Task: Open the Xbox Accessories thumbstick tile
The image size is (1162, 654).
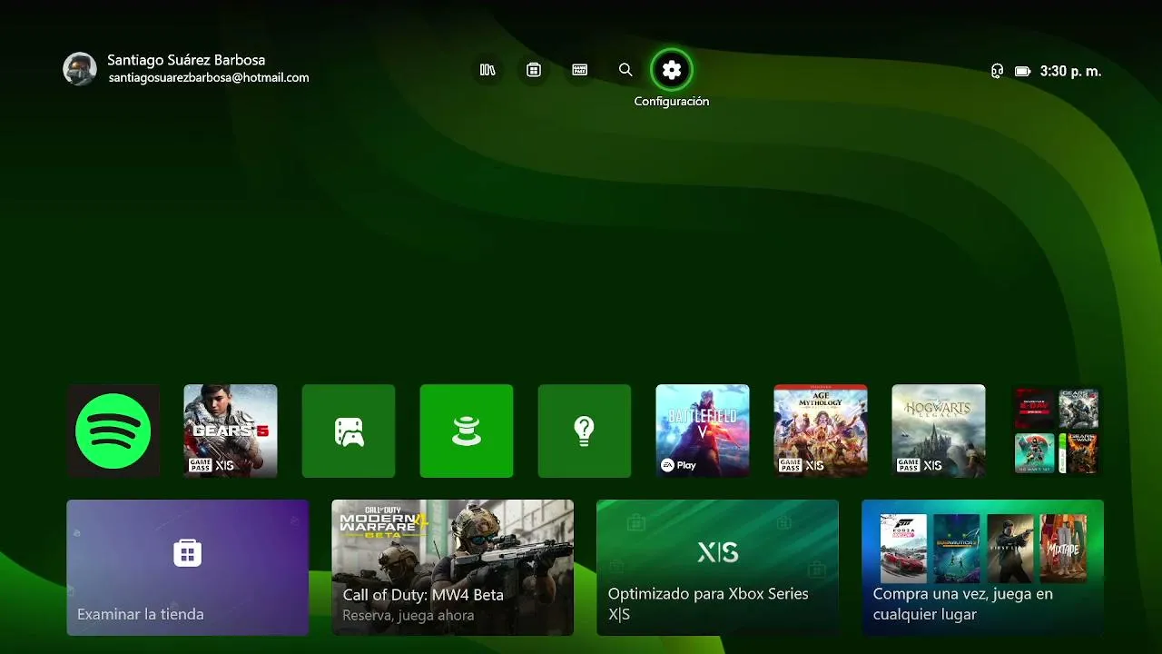Action: 467,431
